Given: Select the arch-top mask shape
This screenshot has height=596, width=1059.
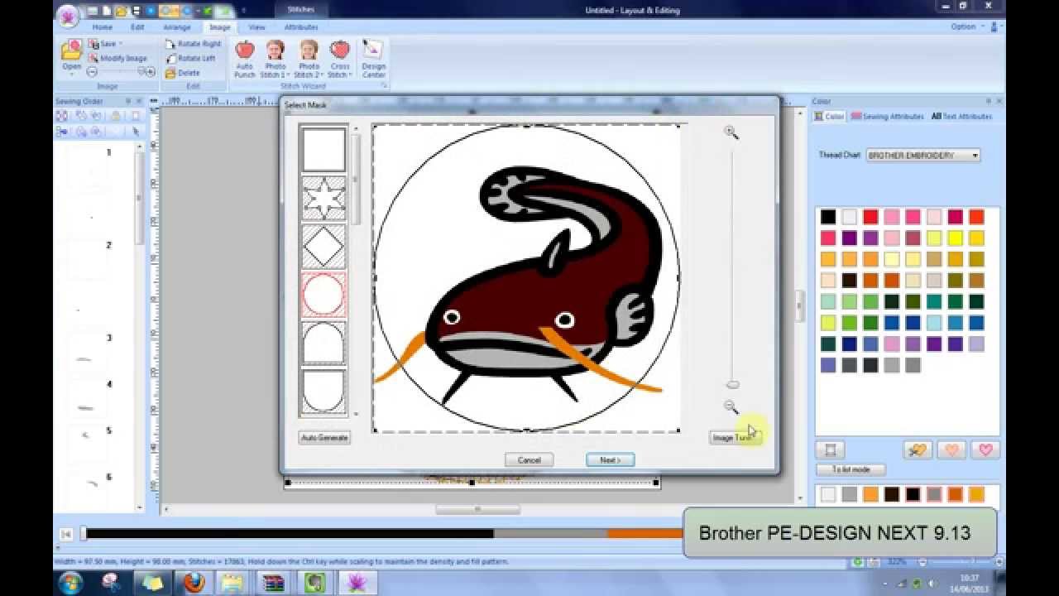Looking at the screenshot, I should tap(323, 342).
